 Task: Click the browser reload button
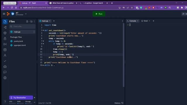coord(12,8)
